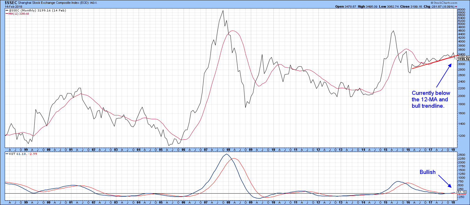Click the 61.18 KST value tag on the axis
470x205 pixels.
462,192
